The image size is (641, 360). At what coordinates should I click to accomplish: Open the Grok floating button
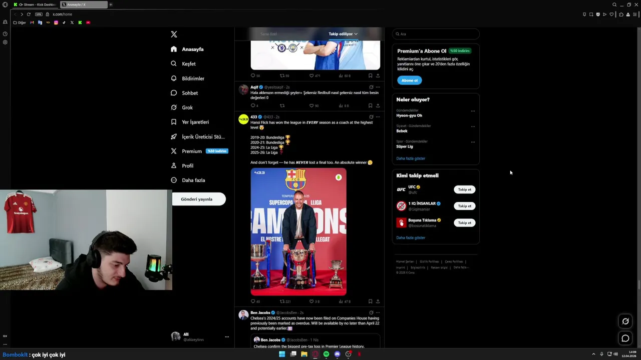625,321
